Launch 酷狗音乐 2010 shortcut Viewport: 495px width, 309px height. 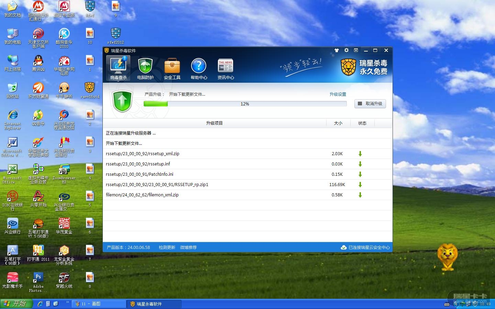click(64, 38)
